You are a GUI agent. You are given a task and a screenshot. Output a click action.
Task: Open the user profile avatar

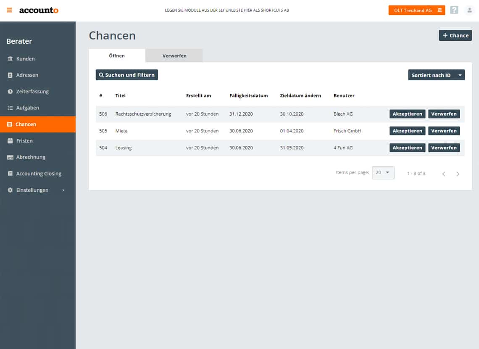pos(469,10)
